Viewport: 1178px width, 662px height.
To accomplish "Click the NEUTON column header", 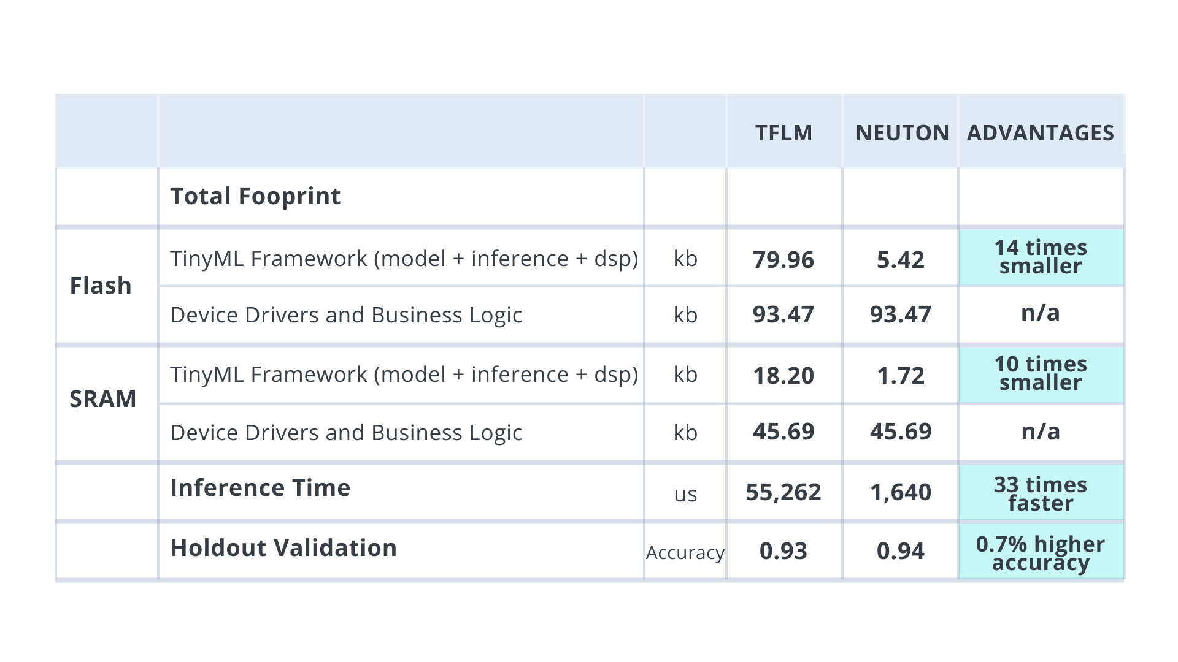I will (x=902, y=133).
